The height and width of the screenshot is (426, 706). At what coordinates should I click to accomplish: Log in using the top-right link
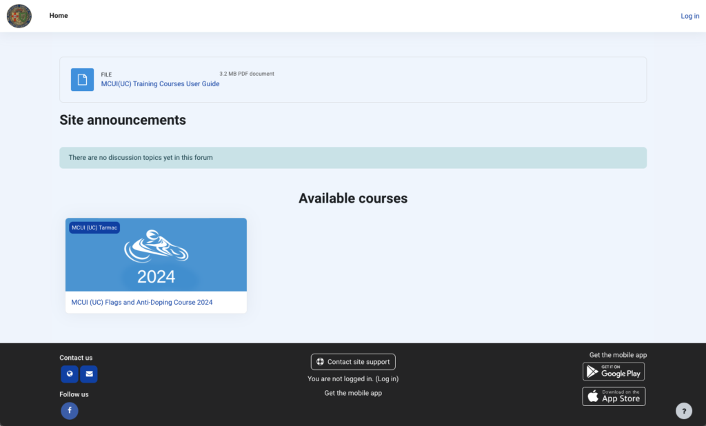tap(689, 15)
